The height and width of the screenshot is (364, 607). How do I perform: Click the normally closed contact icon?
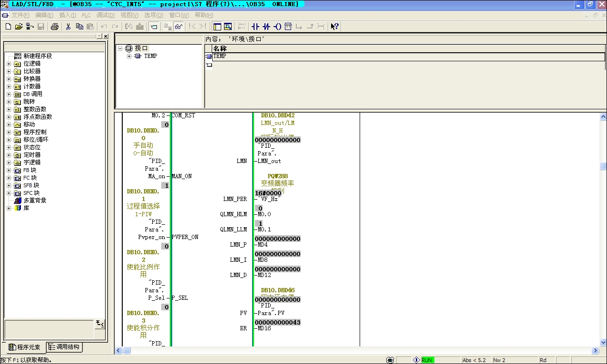(266, 27)
